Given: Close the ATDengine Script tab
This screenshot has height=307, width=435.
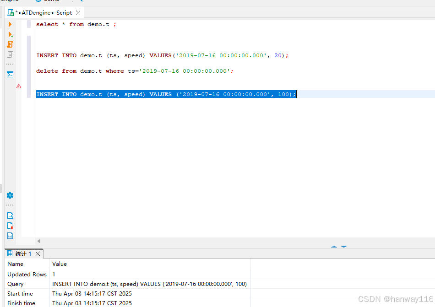Looking at the screenshot, I should pos(78,13).
